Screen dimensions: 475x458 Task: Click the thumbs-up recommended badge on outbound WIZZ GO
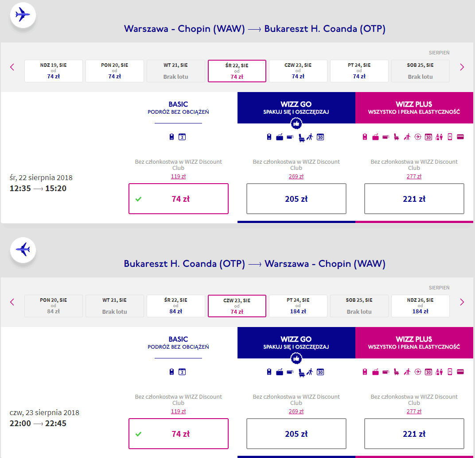[296, 123]
